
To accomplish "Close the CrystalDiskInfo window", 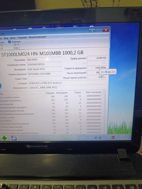I will (106, 30).
